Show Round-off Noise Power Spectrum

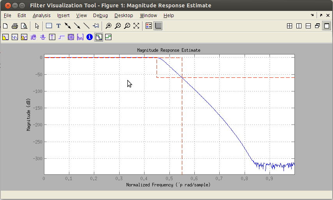[108, 37]
